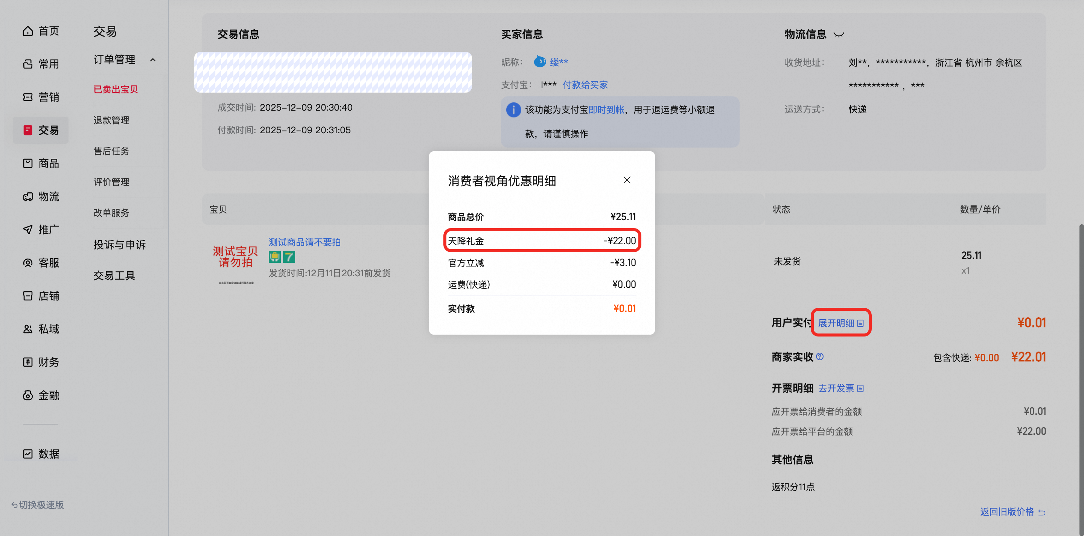
Task: Click 展开明细 to expand payment details
Action: [x=836, y=323]
